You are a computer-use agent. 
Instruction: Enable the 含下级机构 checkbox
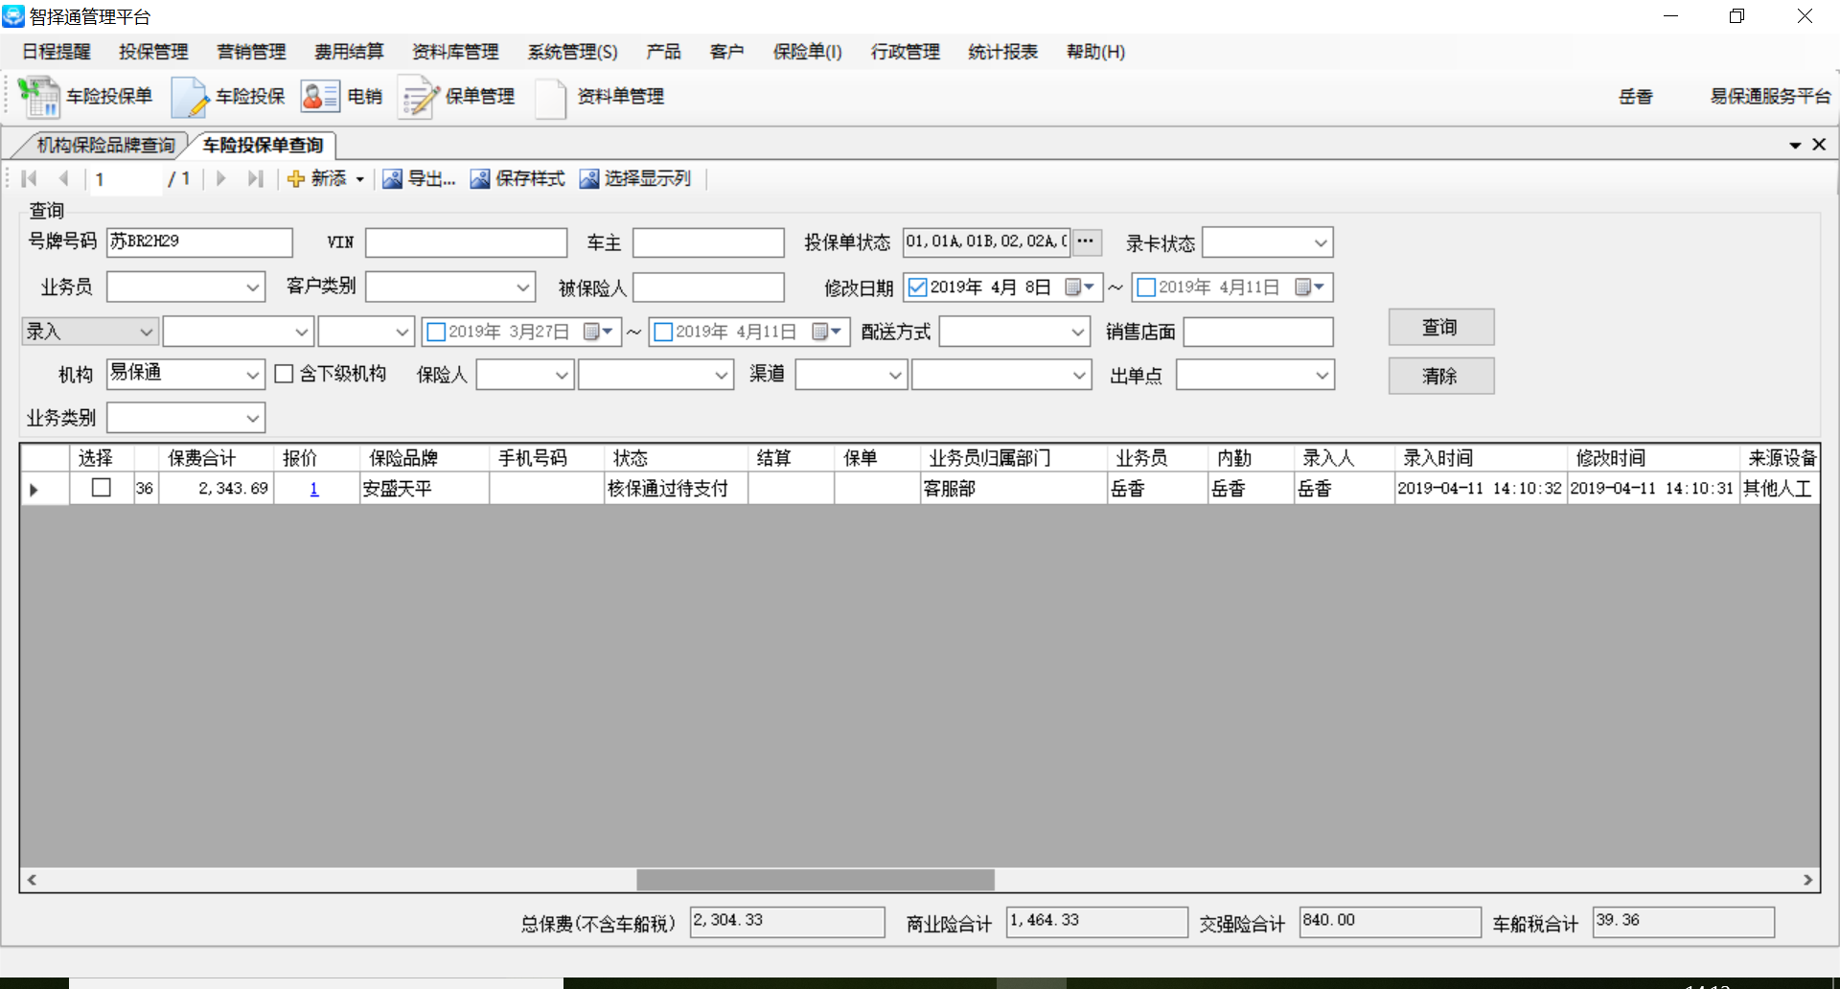tap(284, 374)
